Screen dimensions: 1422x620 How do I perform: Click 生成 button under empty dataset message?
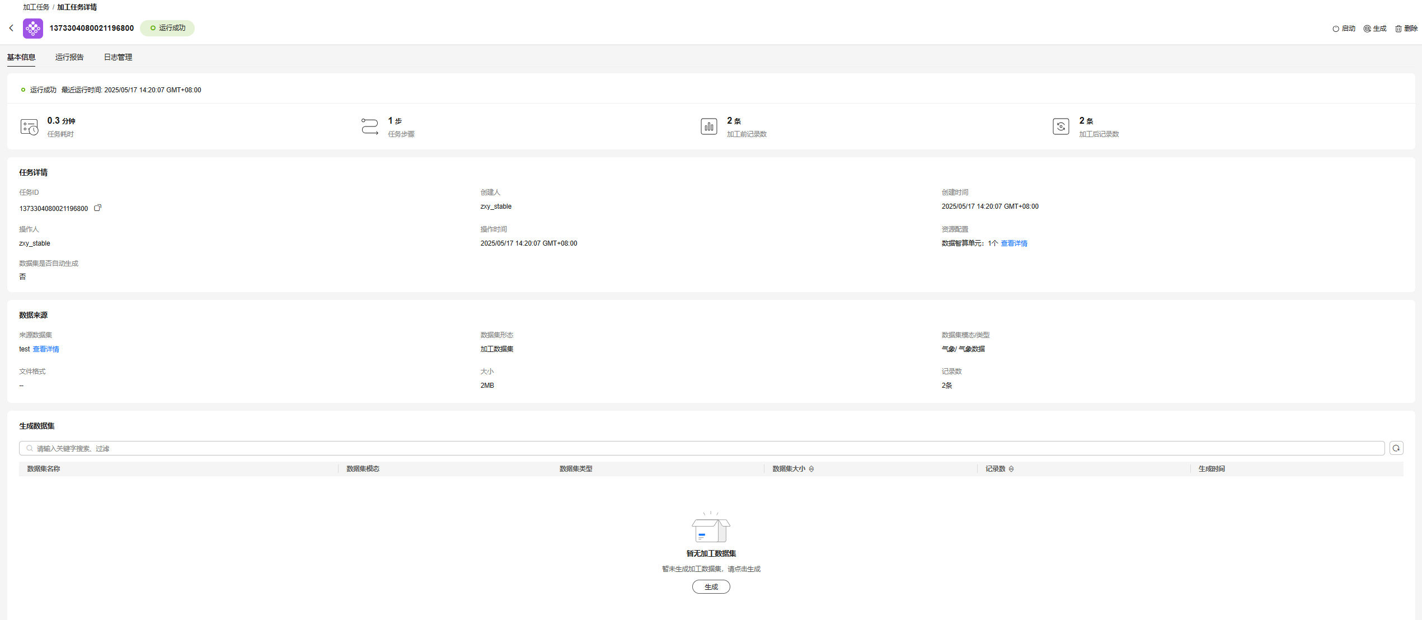point(711,586)
